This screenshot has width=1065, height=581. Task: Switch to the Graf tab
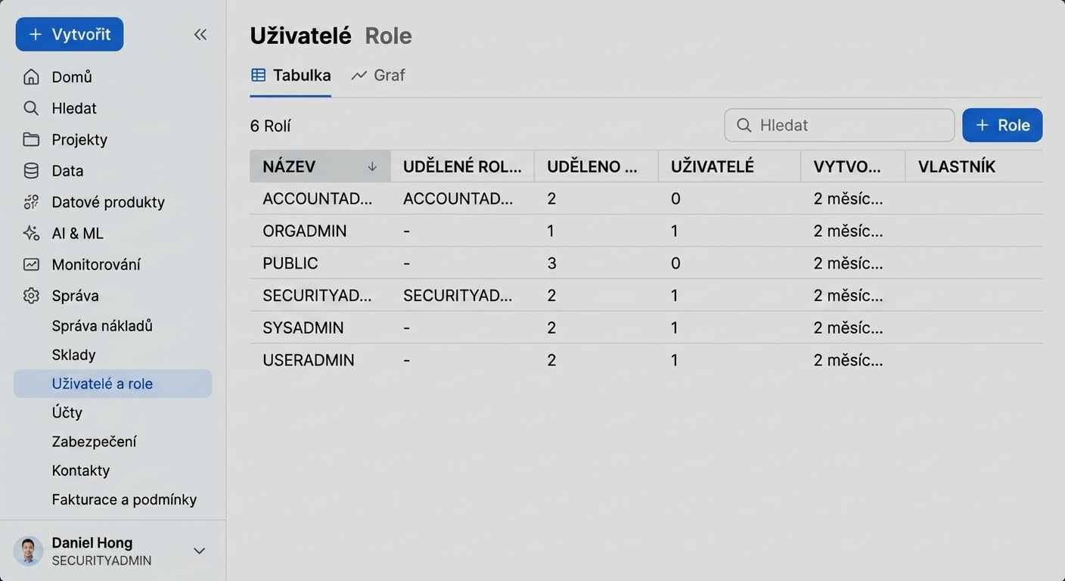[378, 75]
